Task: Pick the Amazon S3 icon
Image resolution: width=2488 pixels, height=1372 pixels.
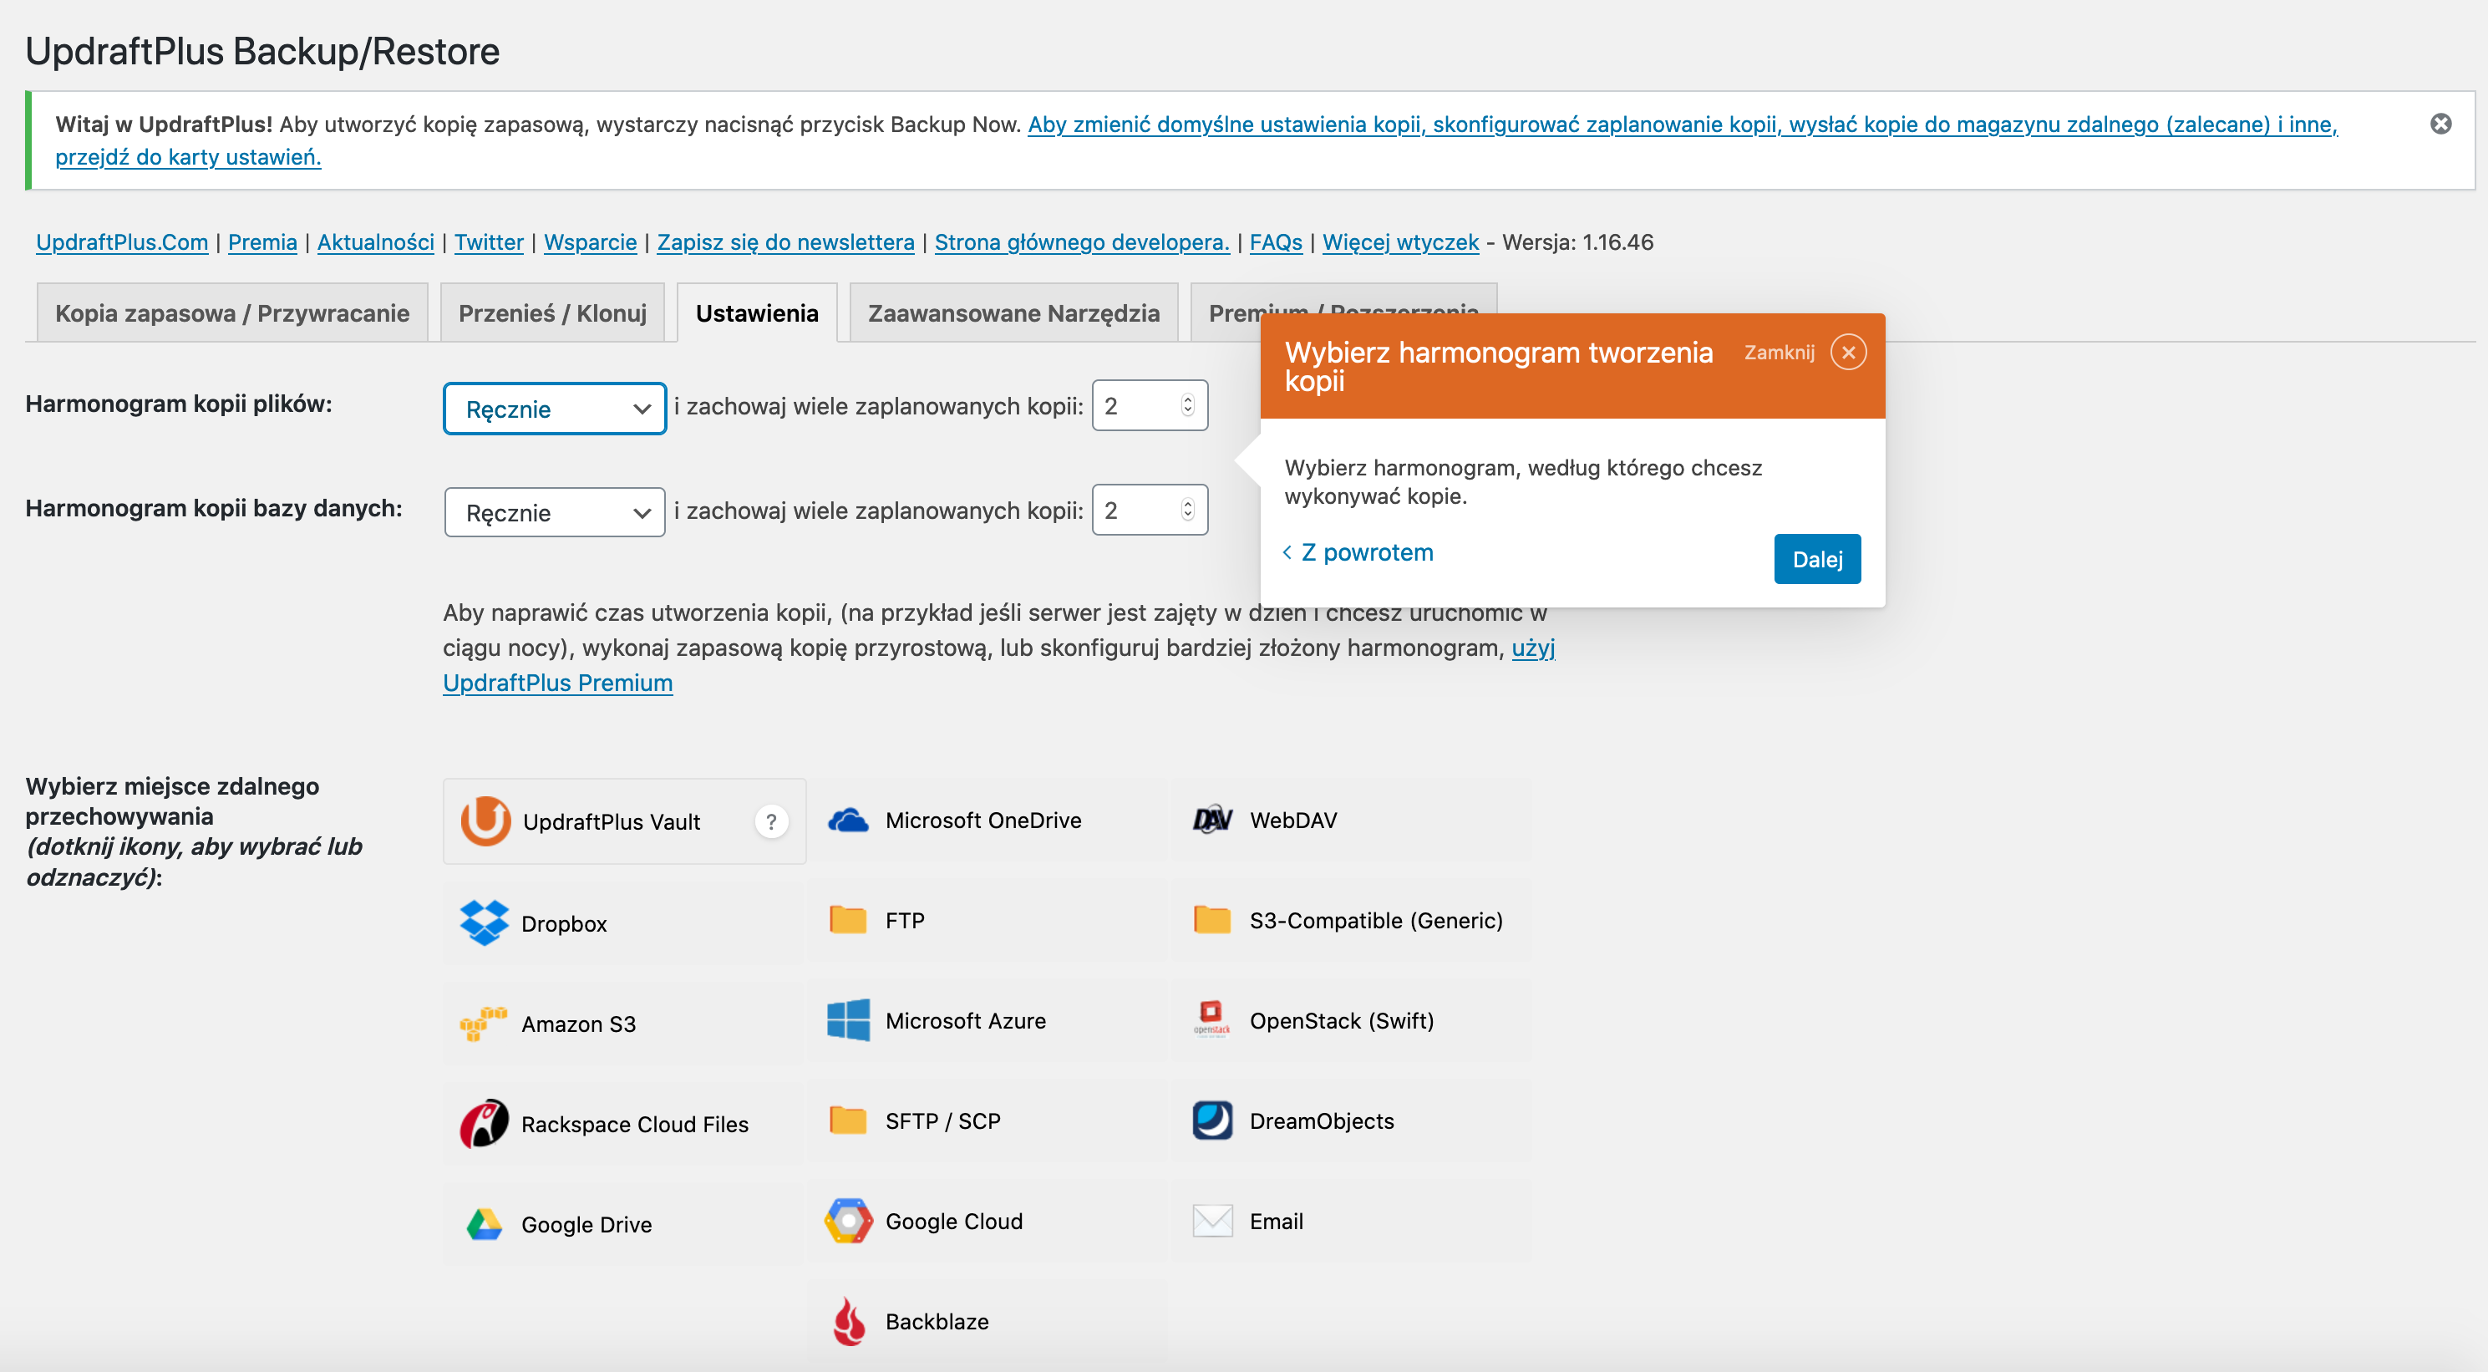Action: (483, 1024)
